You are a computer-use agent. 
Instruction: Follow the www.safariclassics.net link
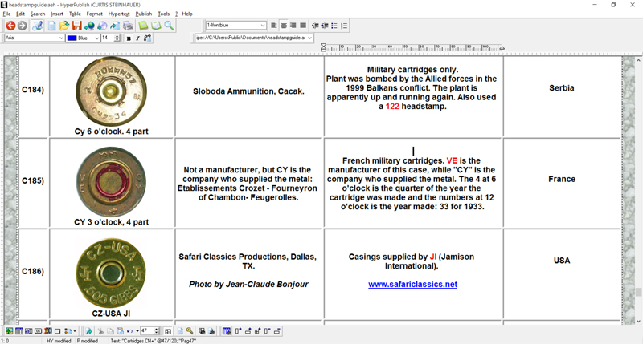click(412, 285)
